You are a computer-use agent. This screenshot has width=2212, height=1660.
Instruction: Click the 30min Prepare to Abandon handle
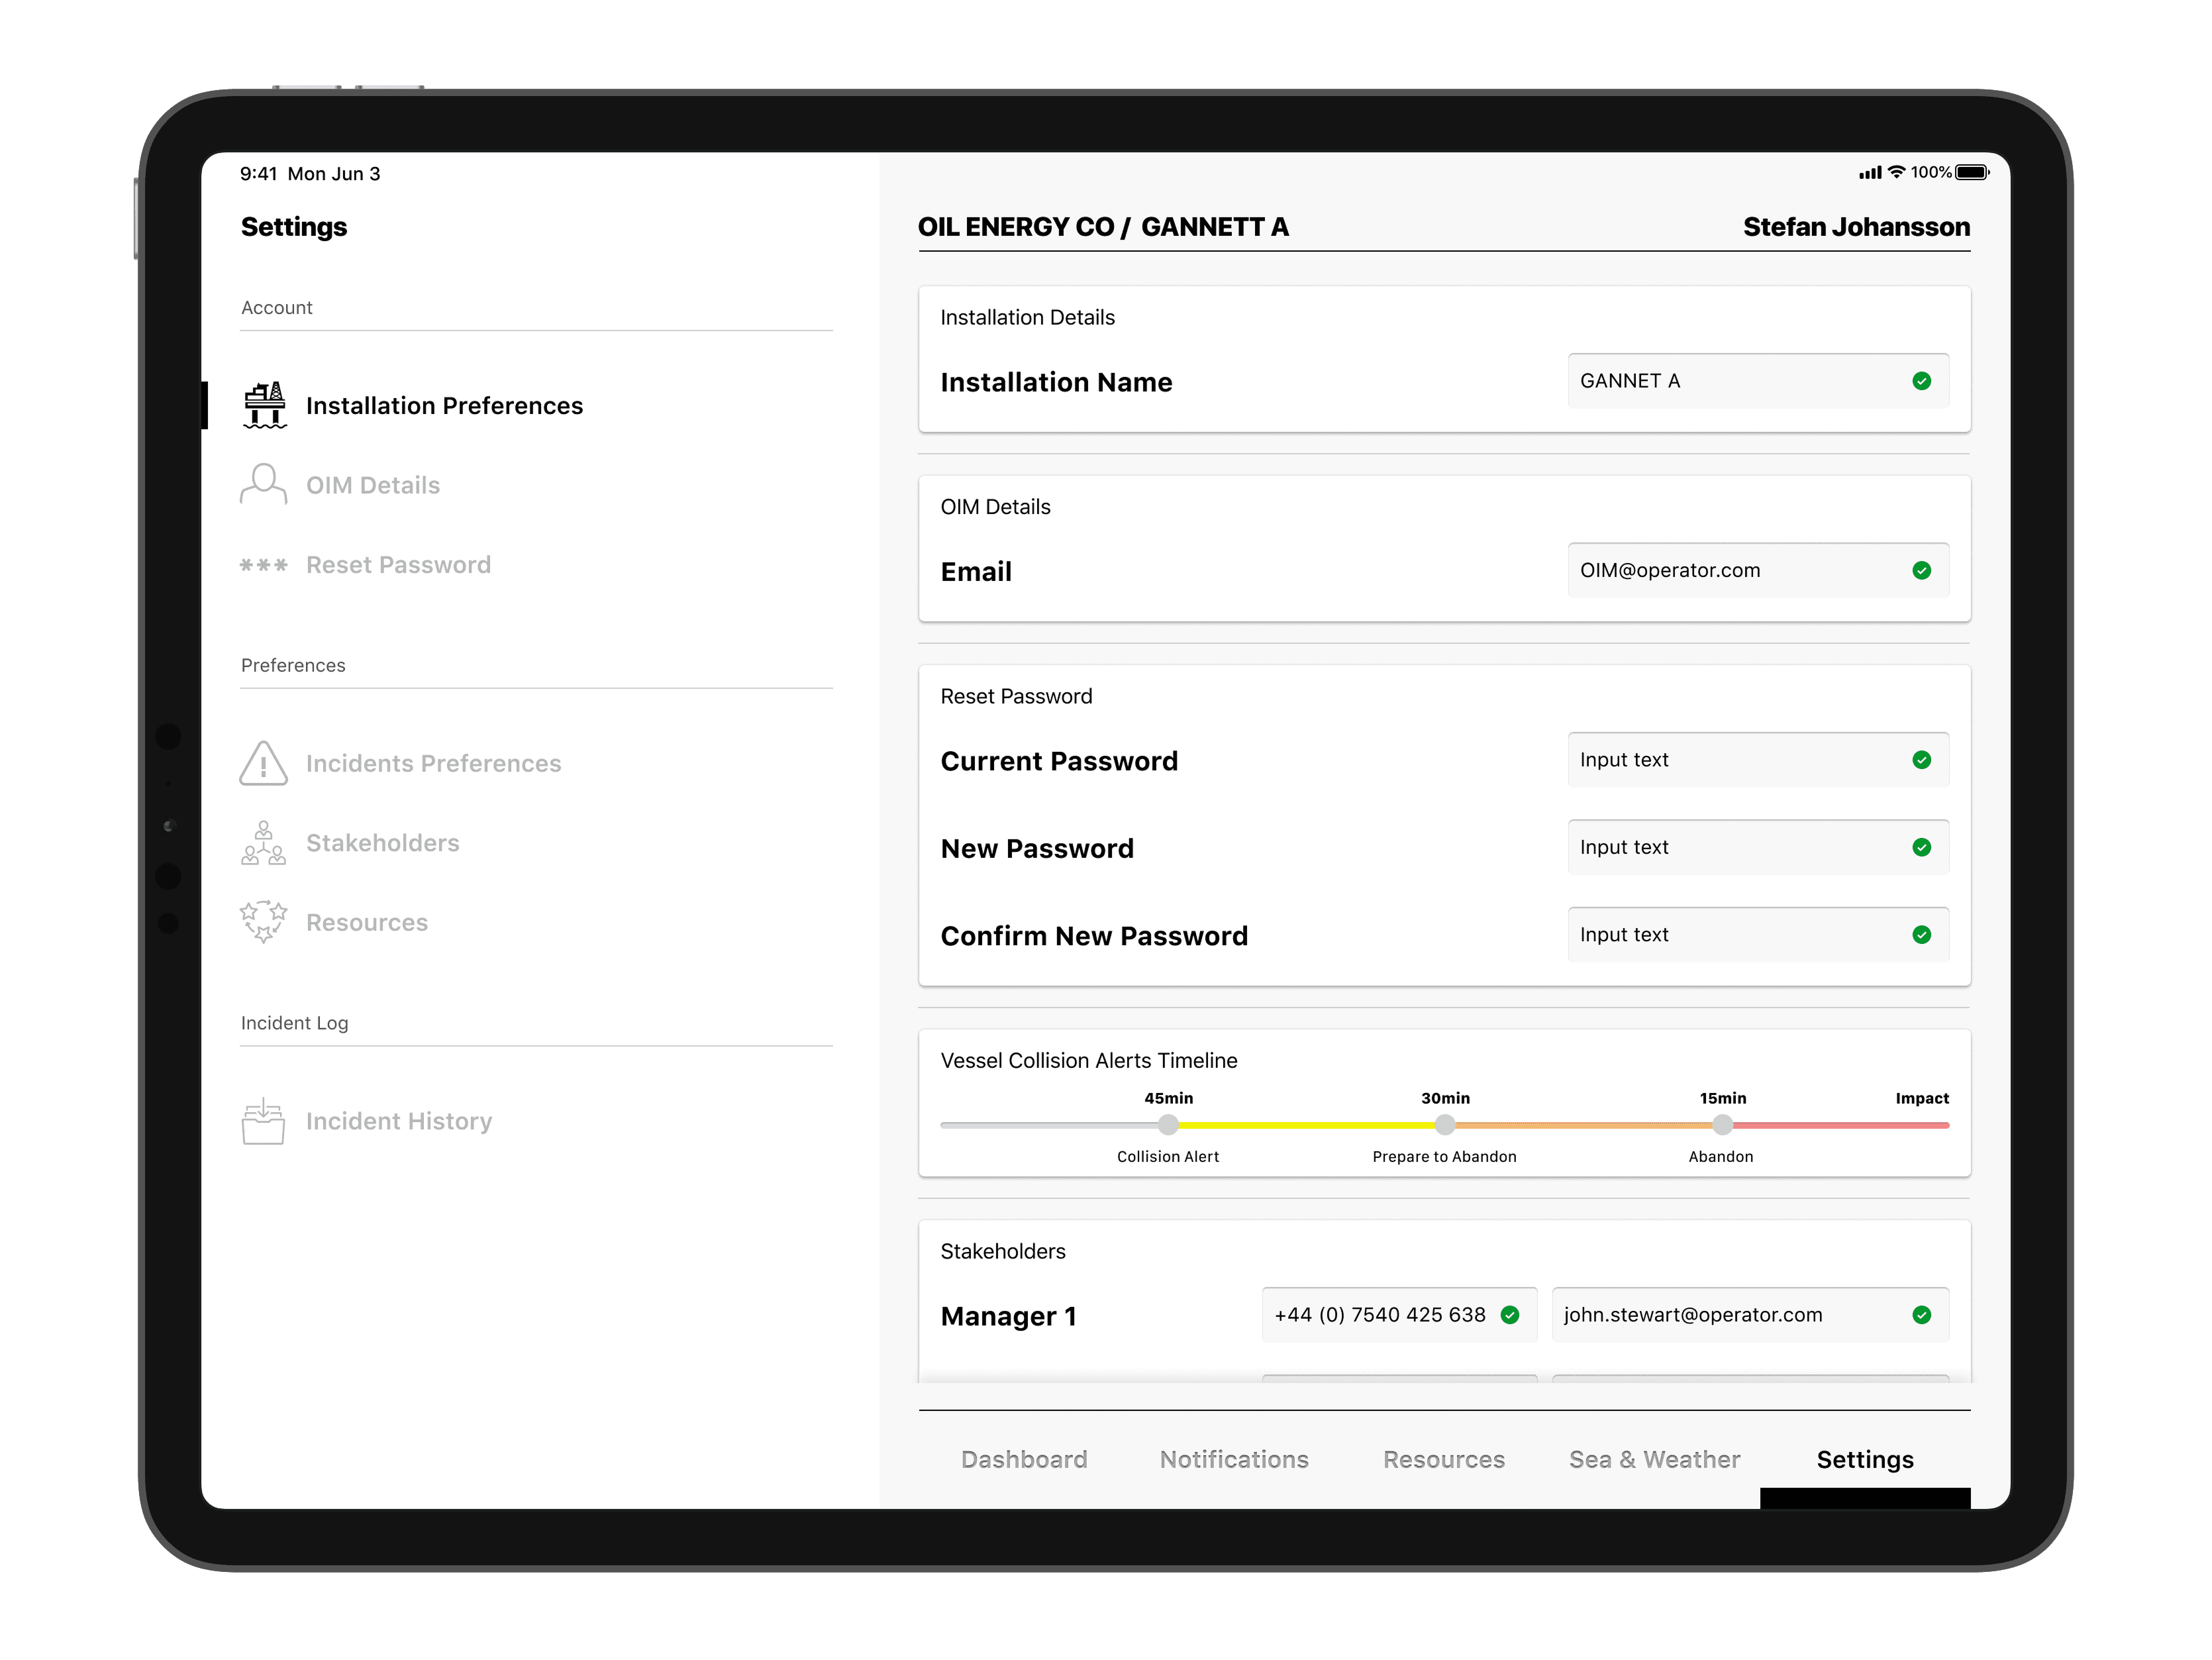1445,1125
